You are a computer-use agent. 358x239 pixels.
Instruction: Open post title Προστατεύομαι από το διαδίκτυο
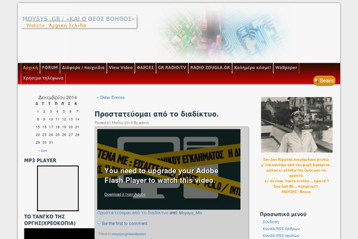click(156, 114)
